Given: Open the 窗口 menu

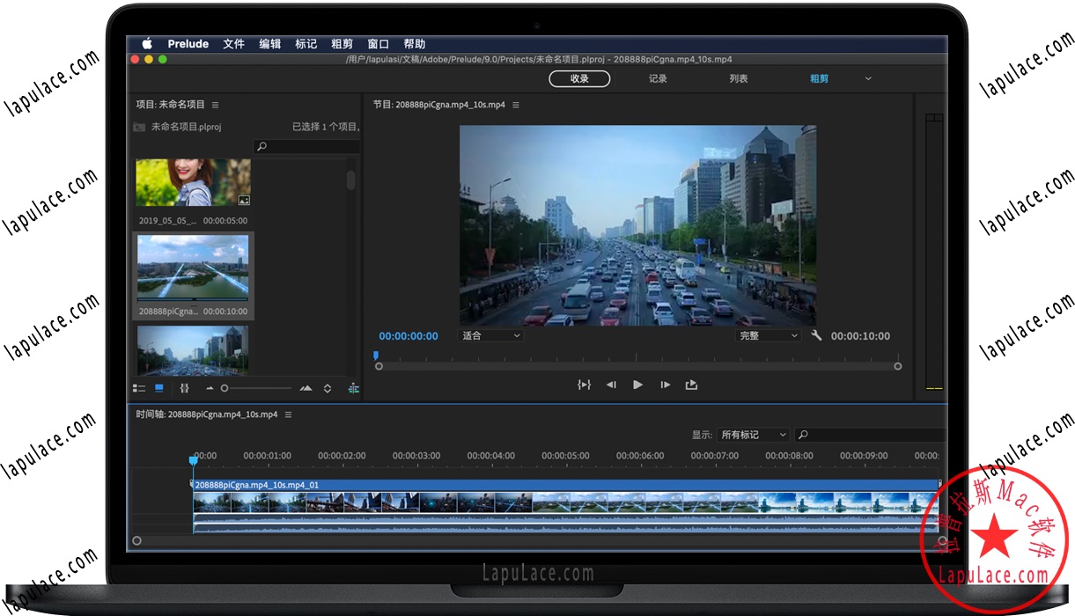Looking at the screenshot, I should pyautogui.click(x=379, y=43).
